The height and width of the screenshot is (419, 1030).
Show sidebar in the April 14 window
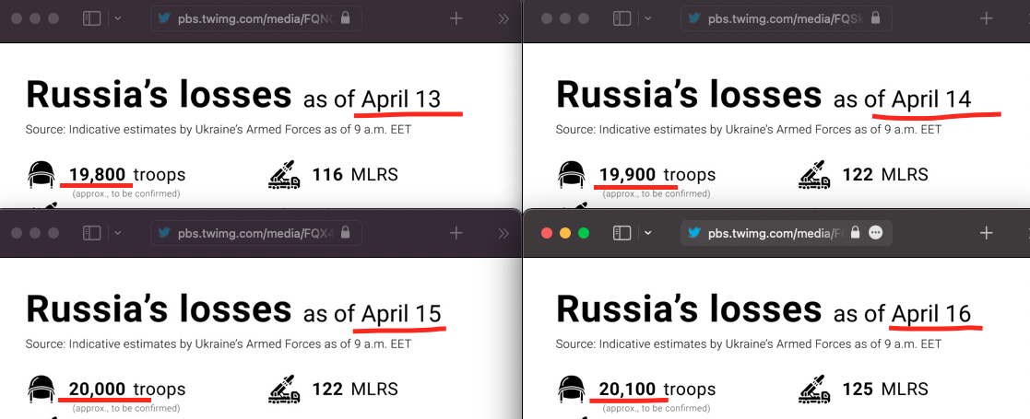point(622,18)
